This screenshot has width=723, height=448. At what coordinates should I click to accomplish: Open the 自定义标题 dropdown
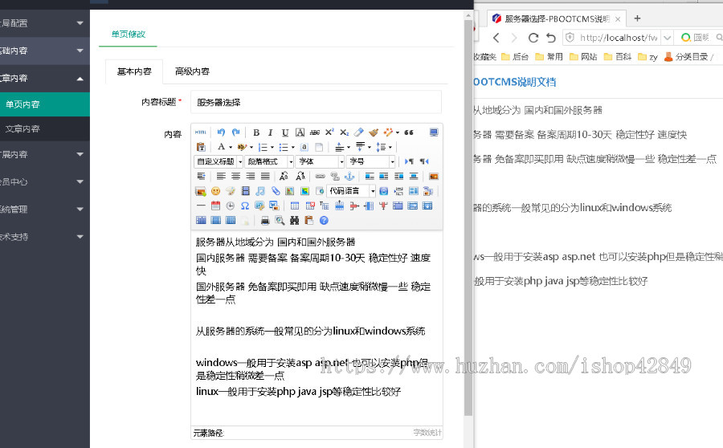click(x=219, y=161)
